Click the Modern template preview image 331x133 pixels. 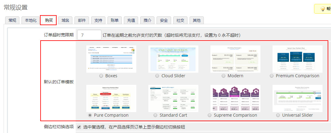tap(235, 59)
